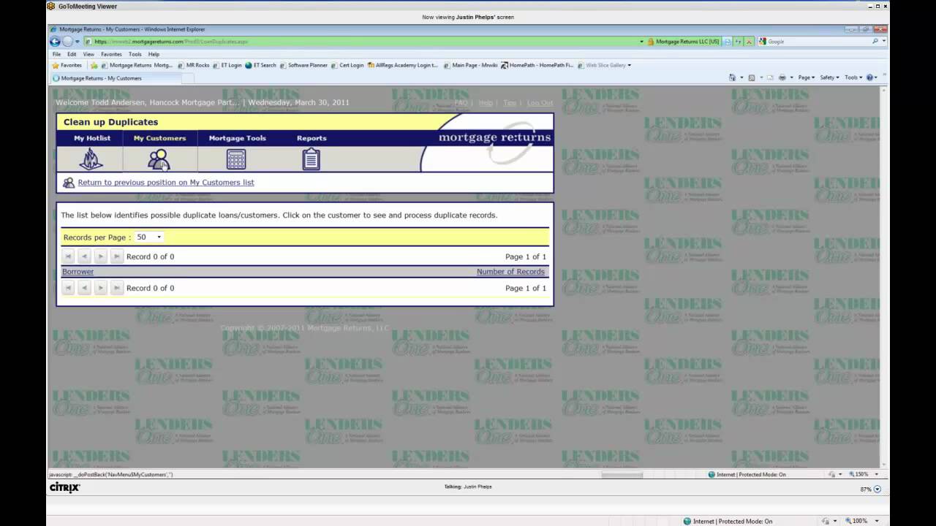This screenshot has width=936, height=526.
Task: Go to last record in upper pager
Action: tap(116, 256)
